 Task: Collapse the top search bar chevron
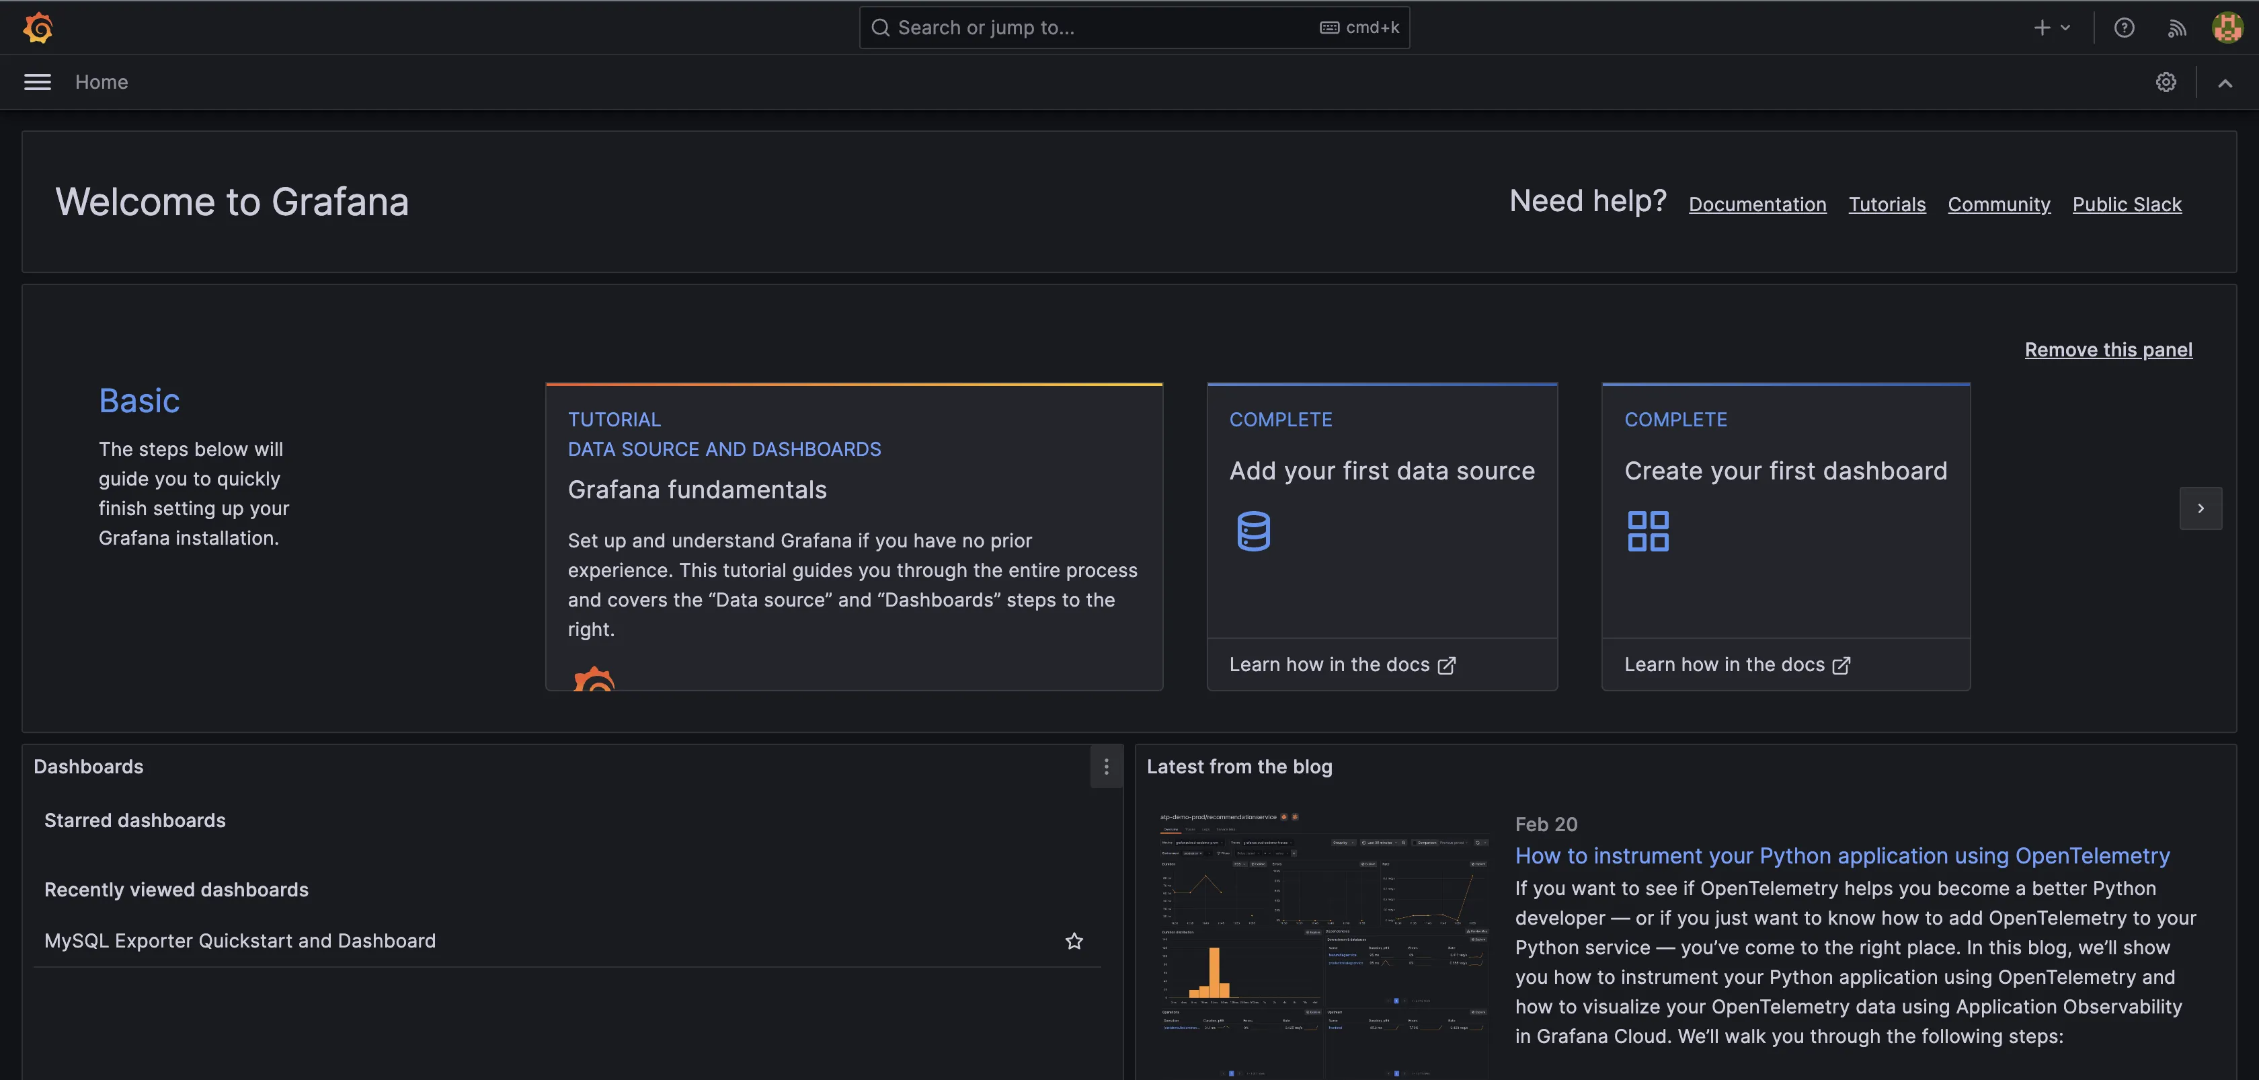[2225, 83]
